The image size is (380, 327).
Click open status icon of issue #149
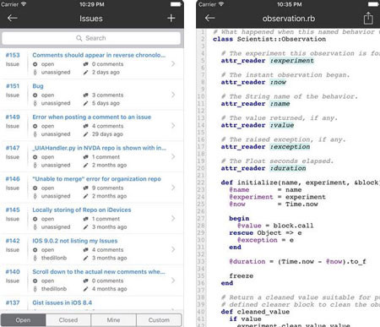[35, 126]
